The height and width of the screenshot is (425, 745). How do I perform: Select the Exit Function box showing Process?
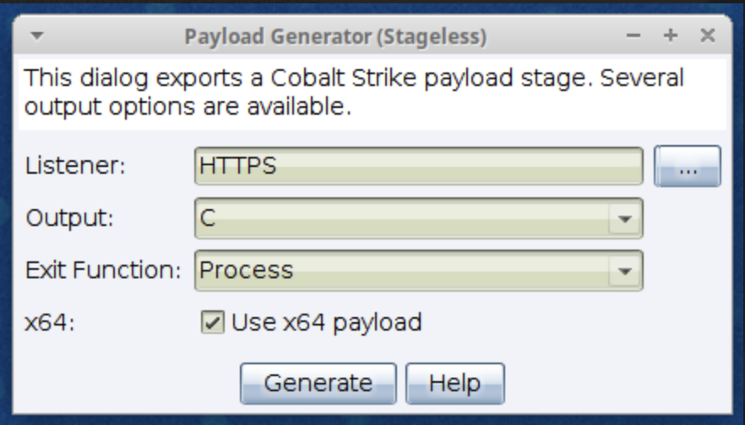[x=404, y=271]
